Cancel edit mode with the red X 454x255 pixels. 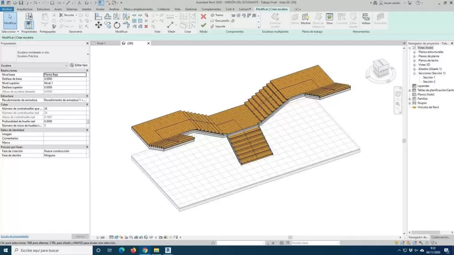point(204,16)
